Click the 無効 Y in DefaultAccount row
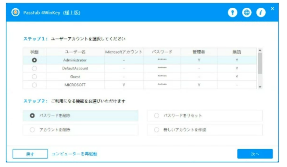Screen dimensions: 287x167 (237, 68)
